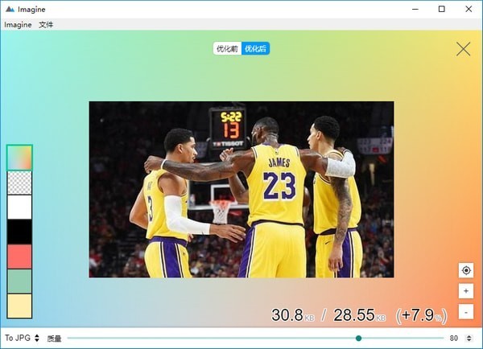
Task: Select the transparent checkerboard background swatch
Action: point(19,183)
